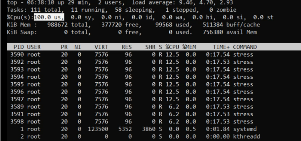This screenshot has width=301, height=141.
Task: Click the 0:01.84 time for systemd
Action: (218, 129)
